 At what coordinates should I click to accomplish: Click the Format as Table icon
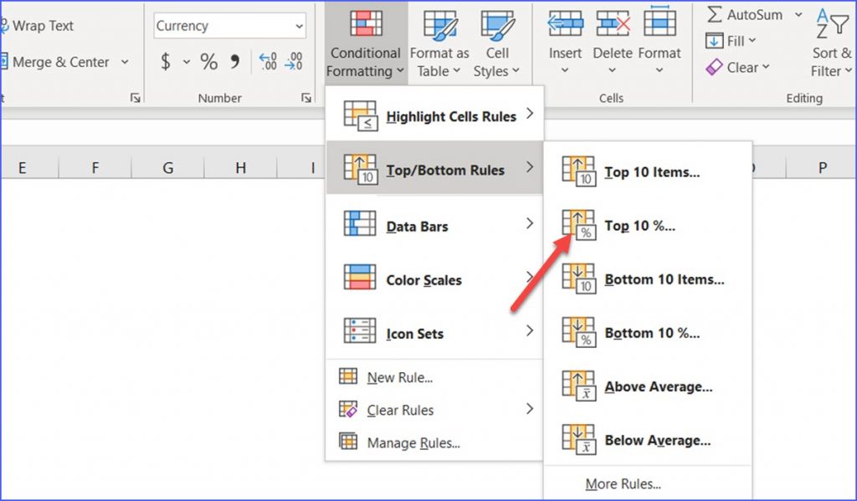point(439,25)
